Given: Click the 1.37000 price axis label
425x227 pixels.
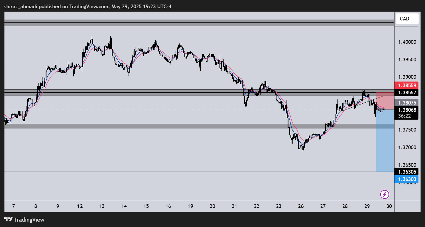Looking at the screenshot, I should pos(408,147).
